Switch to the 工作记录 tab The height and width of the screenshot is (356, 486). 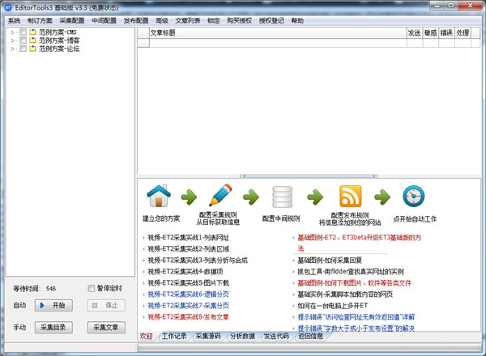pyautogui.click(x=174, y=337)
